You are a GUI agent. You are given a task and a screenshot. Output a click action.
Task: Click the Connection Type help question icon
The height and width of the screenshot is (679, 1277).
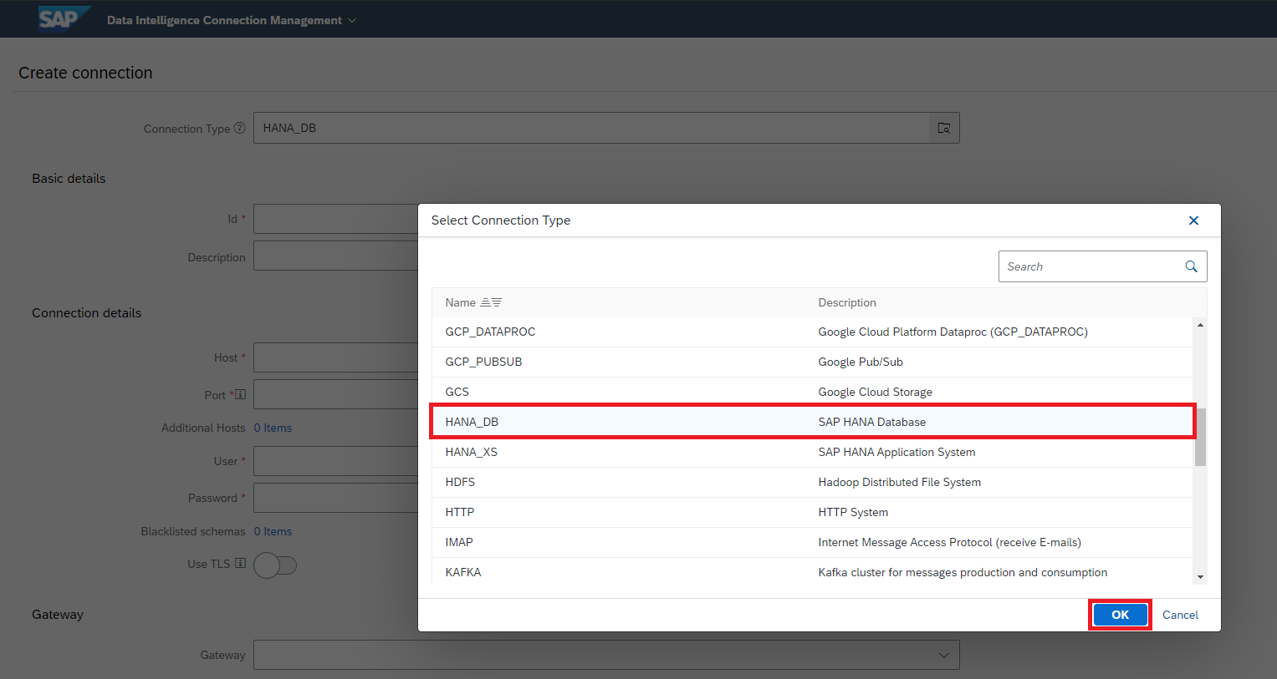click(240, 128)
